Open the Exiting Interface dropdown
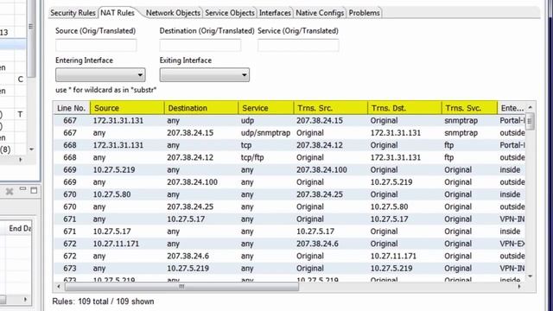The width and height of the screenshot is (553, 311). (205, 75)
